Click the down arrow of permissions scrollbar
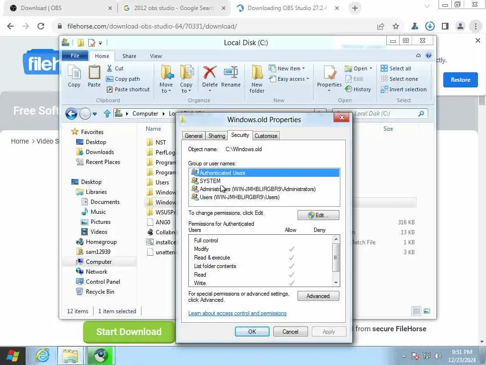Image resolution: width=486 pixels, height=365 pixels. (x=336, y=282)
